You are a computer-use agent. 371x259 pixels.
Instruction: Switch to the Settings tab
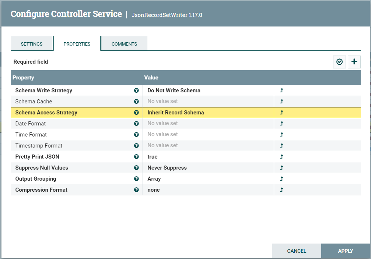[32, 43]
